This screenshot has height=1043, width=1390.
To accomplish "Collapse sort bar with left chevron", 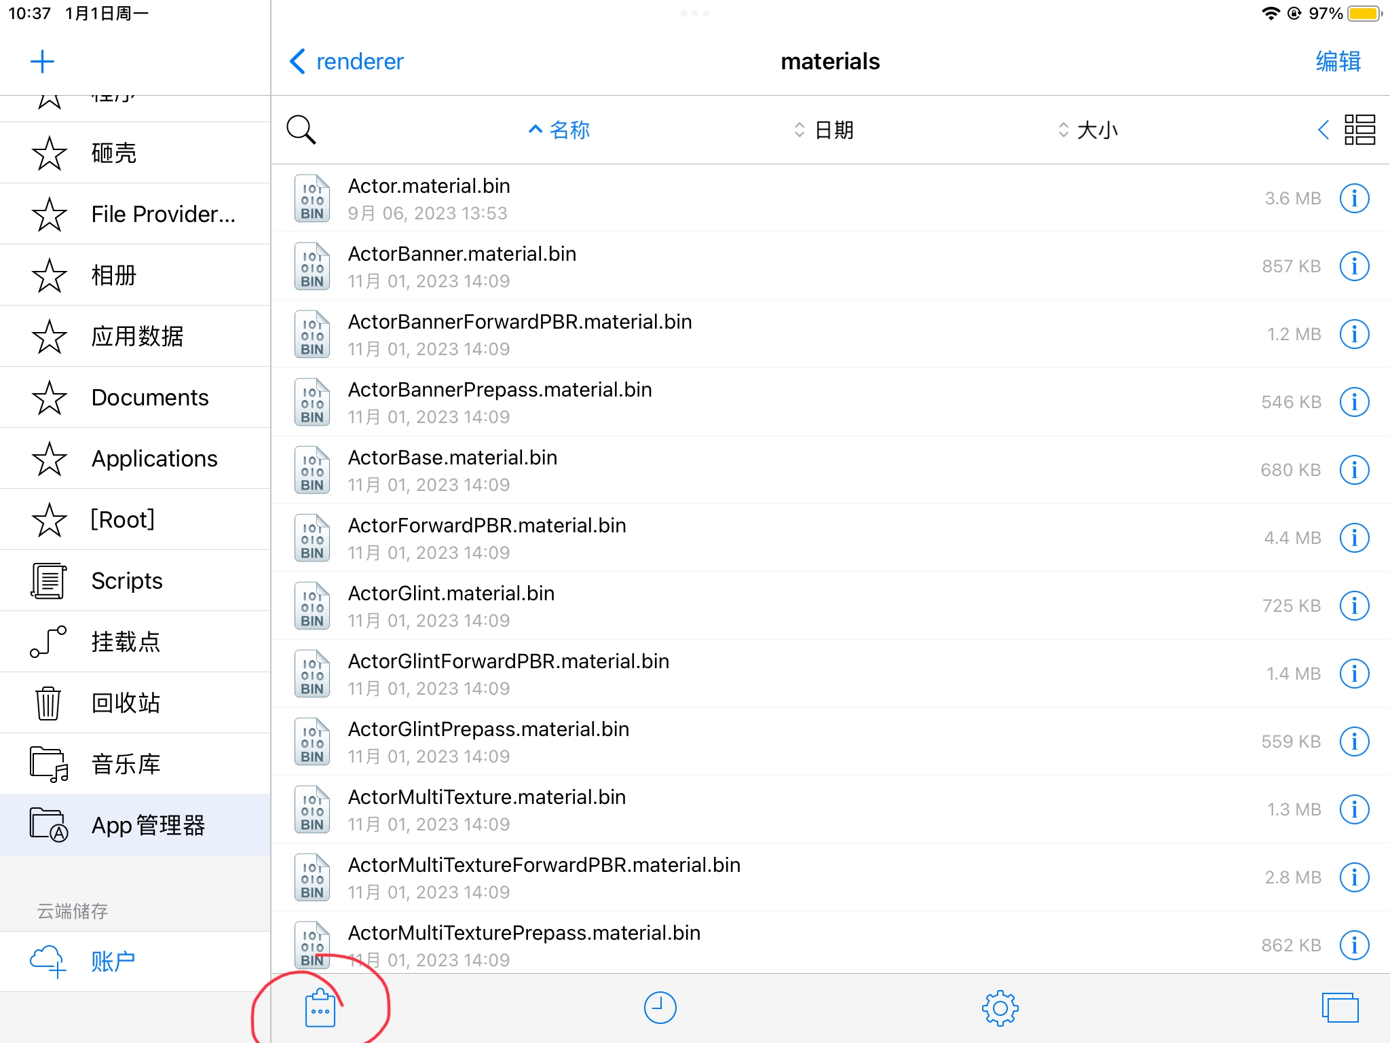I will pos(1323,129).
